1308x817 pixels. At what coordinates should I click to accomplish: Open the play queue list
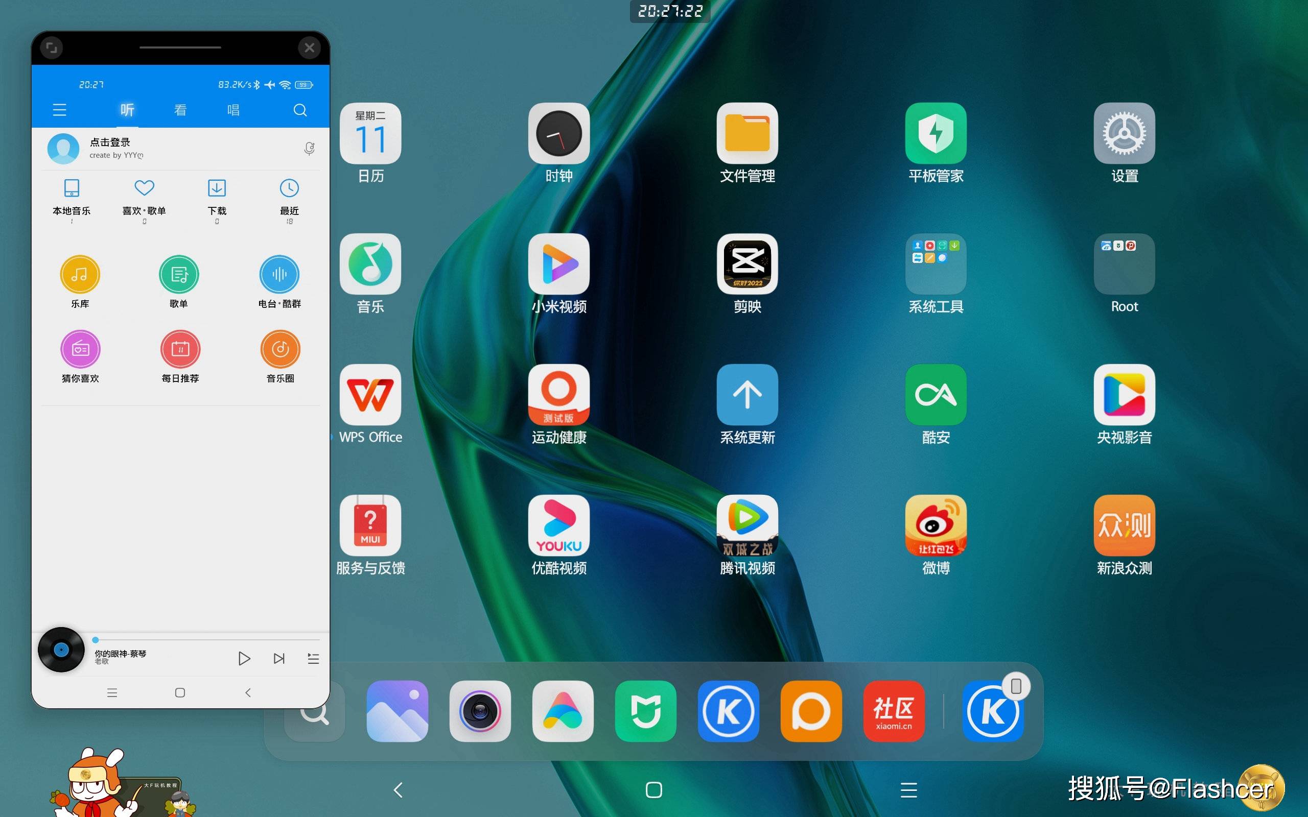[x=313, y=658]
